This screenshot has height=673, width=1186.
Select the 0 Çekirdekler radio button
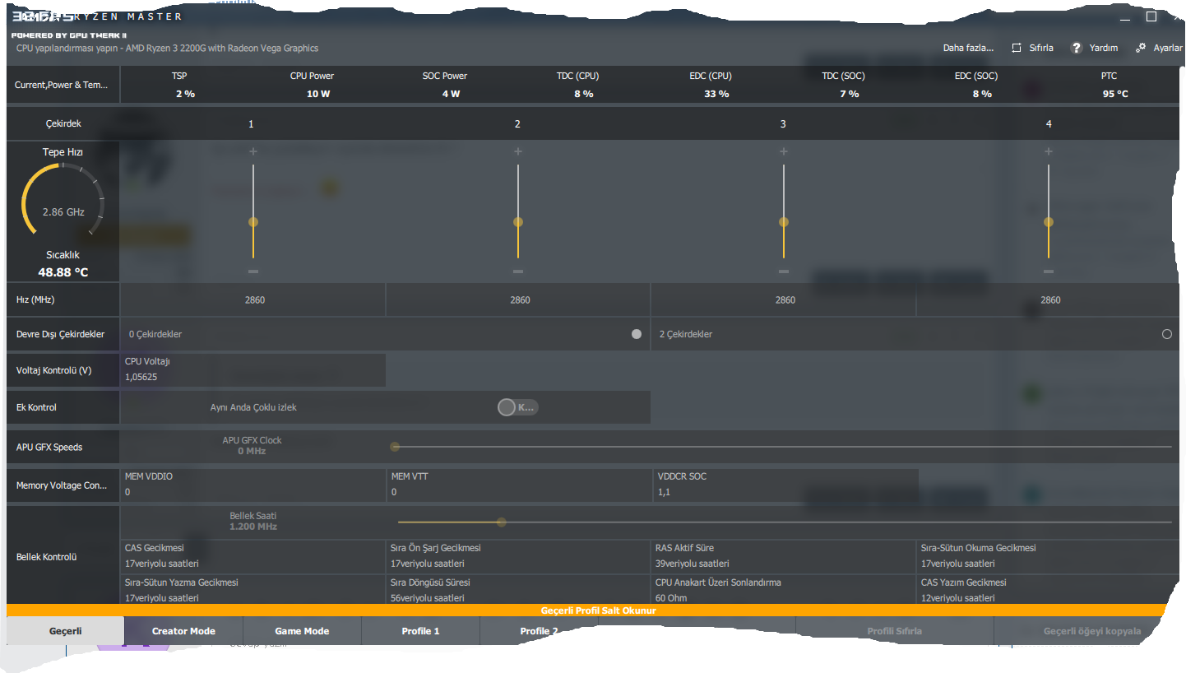point(637,334)
